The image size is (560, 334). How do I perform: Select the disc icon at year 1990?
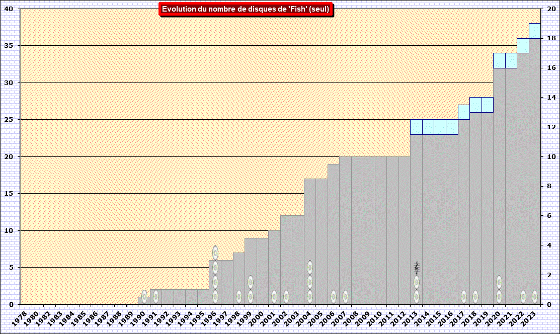click(144, 296)
